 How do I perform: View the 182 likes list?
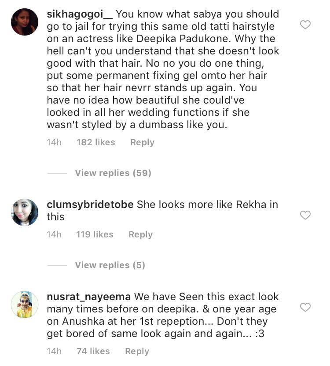(x=95, y=142)
